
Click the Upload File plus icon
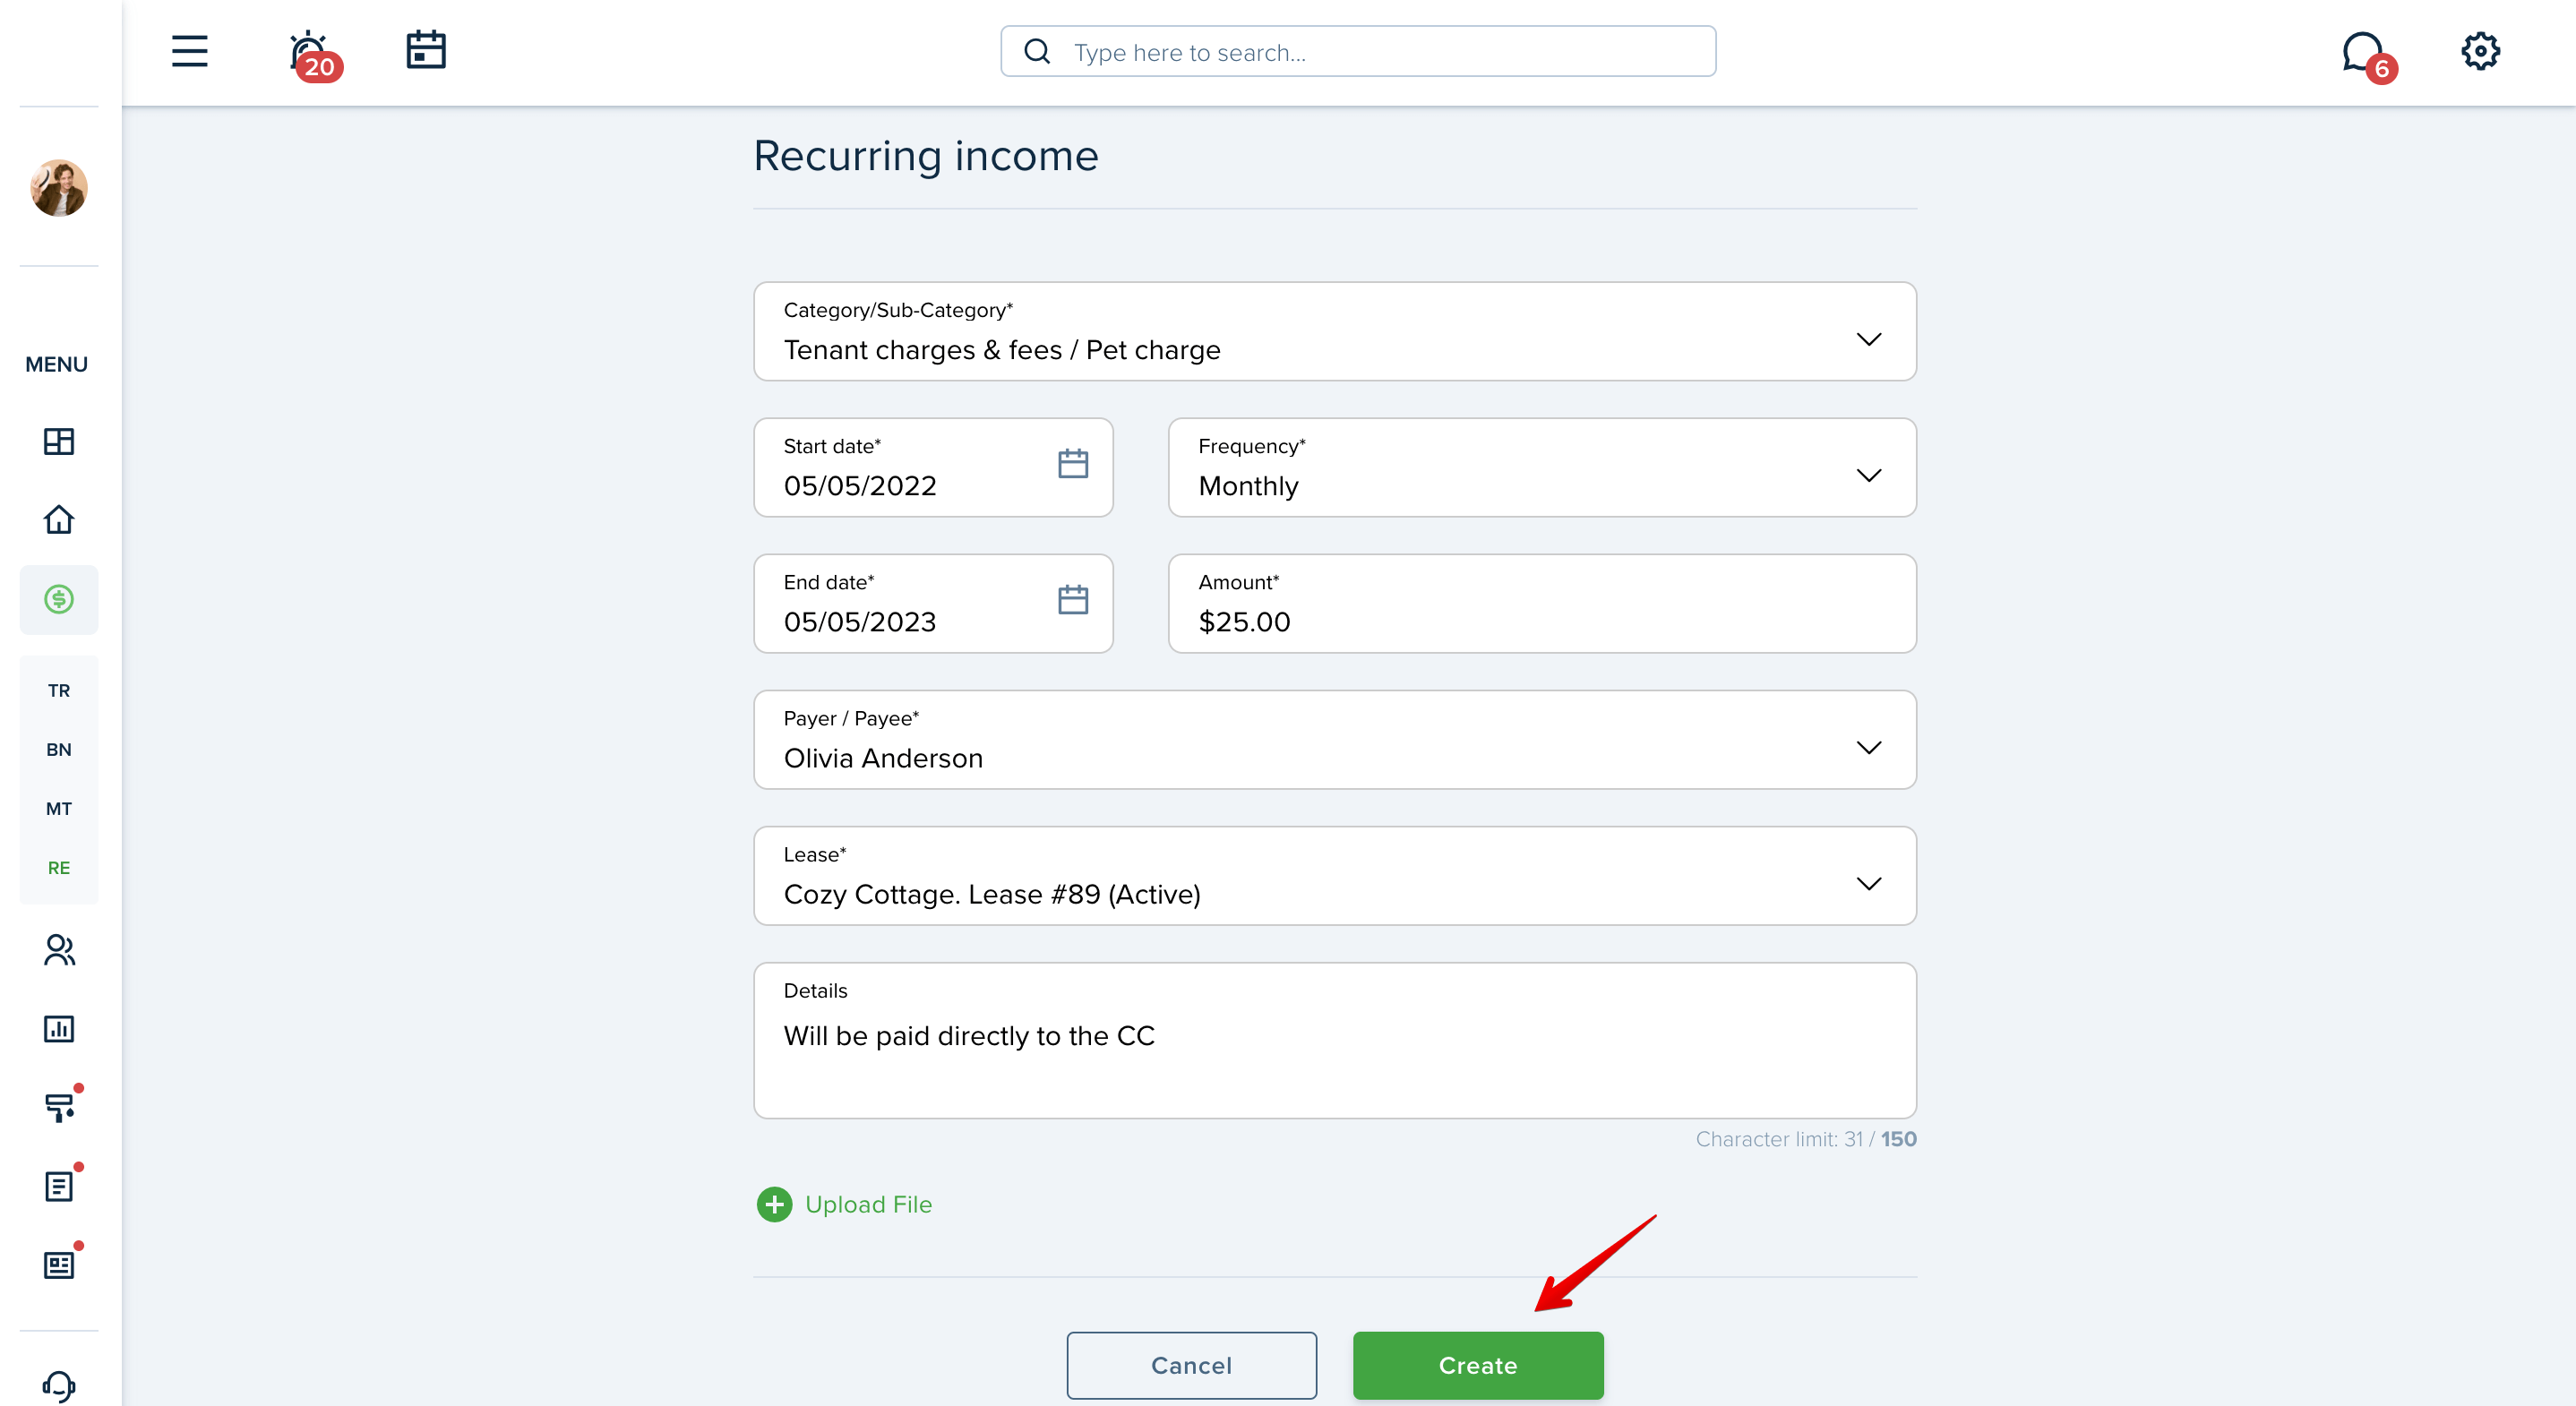coord(774,1204)
